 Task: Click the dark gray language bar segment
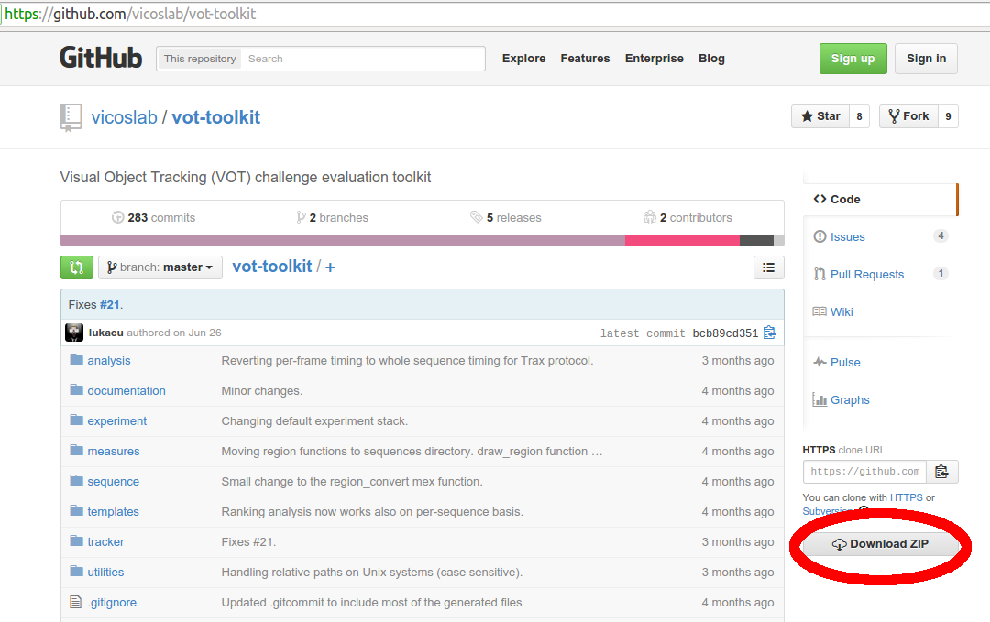(x=756, y=241)
